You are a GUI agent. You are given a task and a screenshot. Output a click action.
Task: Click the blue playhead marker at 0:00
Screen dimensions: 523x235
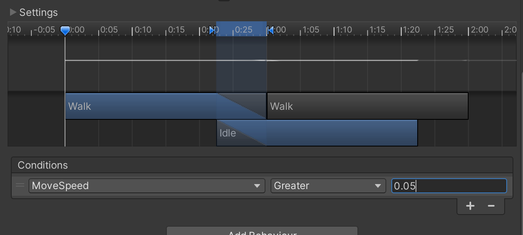click(x=65, y=30)
